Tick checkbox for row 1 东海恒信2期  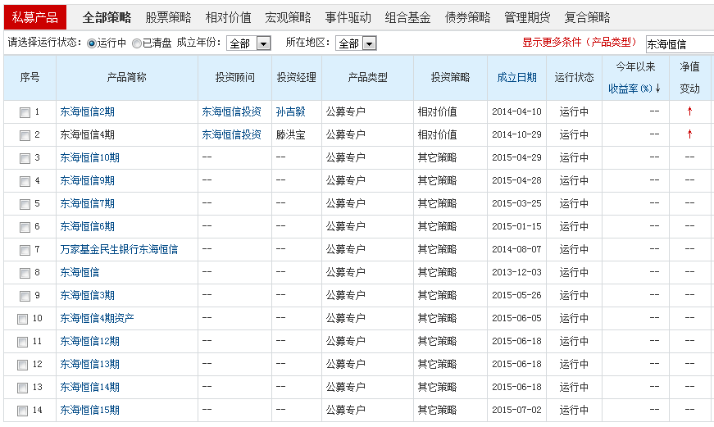(25, 112)
